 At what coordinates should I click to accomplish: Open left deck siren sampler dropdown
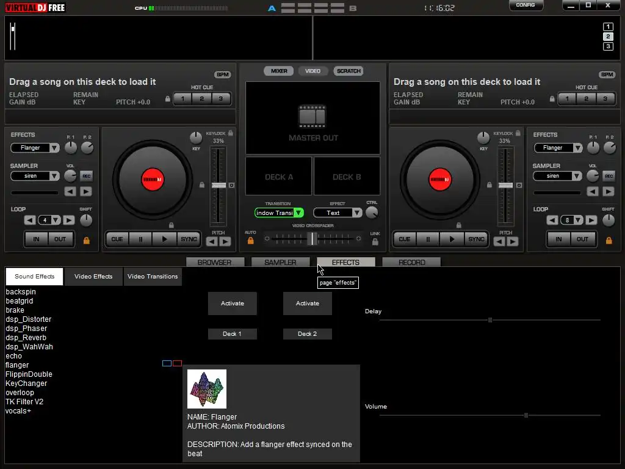(54, 176)
